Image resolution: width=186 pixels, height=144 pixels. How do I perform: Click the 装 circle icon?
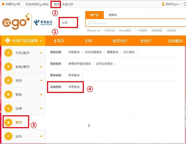(8, 80)
